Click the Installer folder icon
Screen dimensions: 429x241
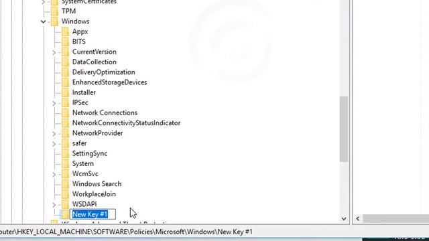pos(66,92)
